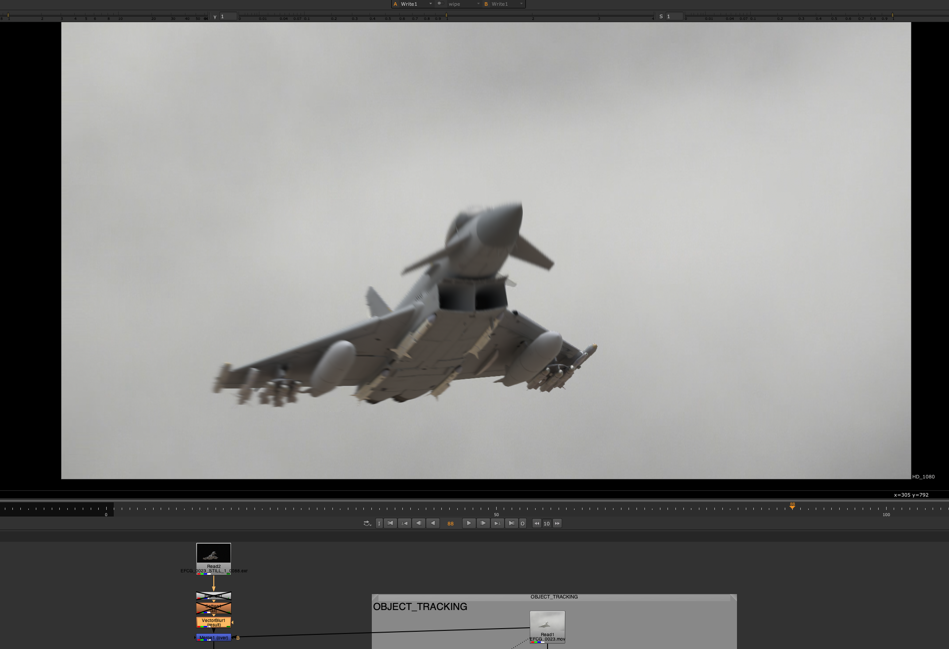
Task: Click the current frame number field
Action: point(451,524)
